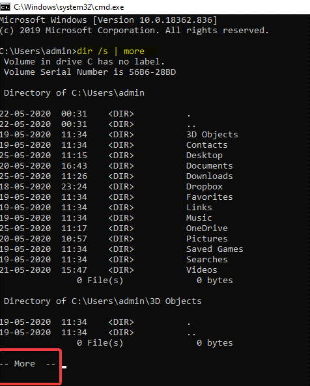
Task: Select the 'Dropbox' directory entry
Action: (x=204, y=187)
